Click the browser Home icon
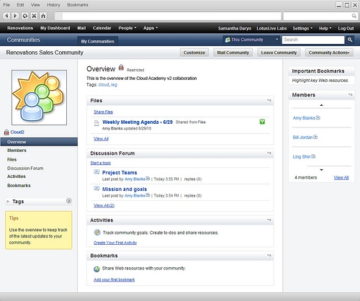 tap(43, 16)
